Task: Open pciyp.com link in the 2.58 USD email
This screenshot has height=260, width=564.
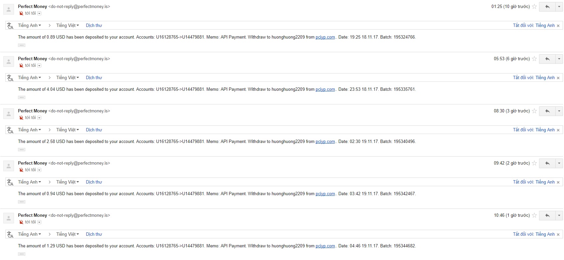Action: click(x=325, y=142)
